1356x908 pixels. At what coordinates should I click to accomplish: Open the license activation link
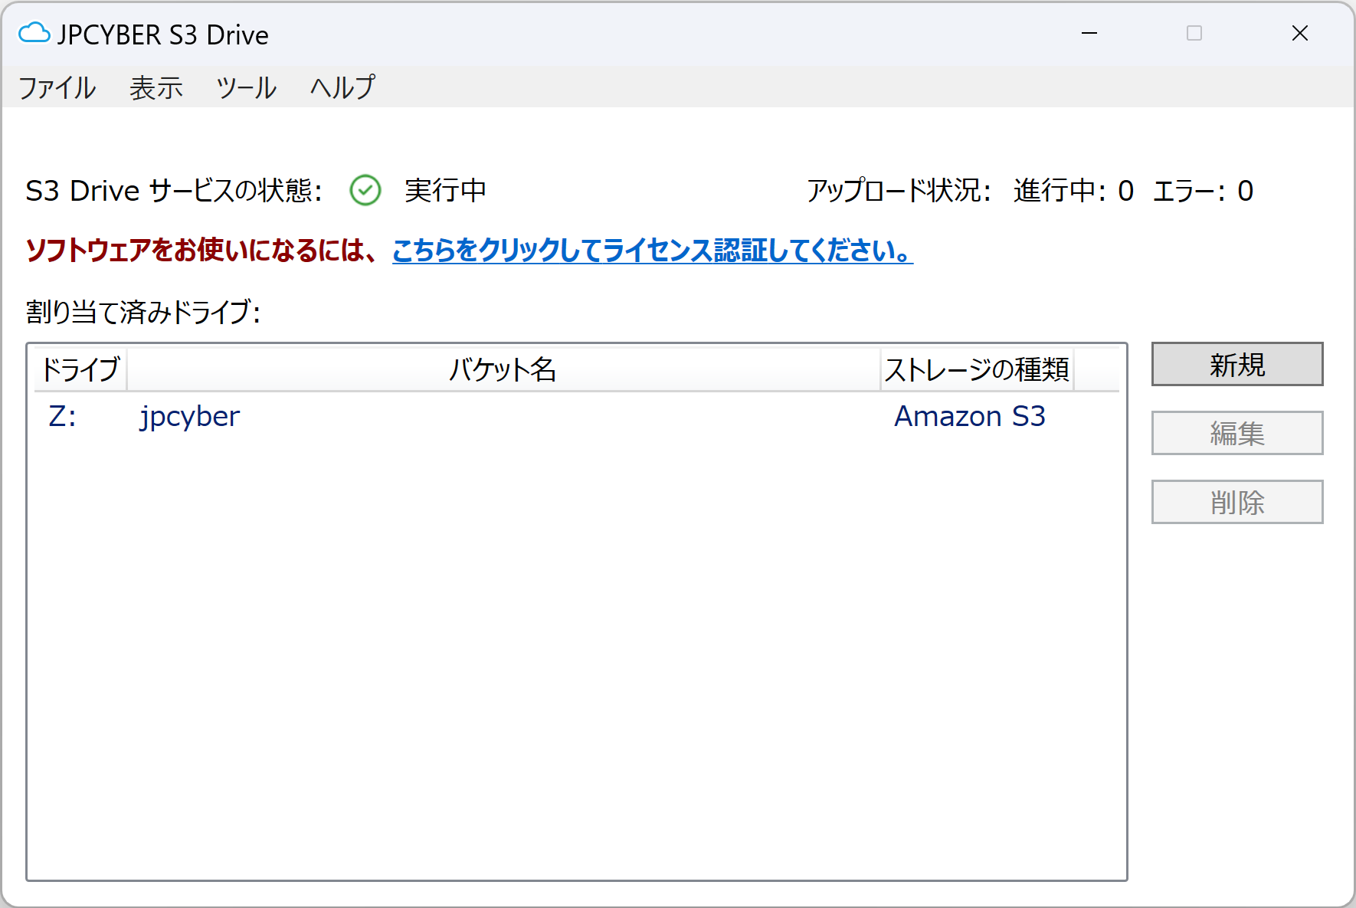click(x=651, y=249)
